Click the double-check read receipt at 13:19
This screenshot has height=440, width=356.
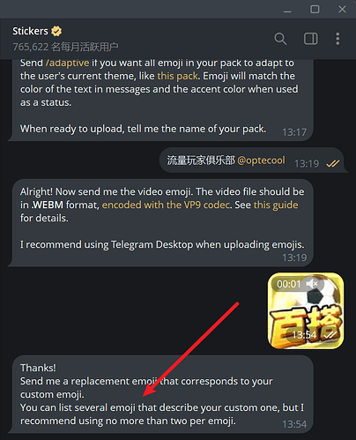333,163
